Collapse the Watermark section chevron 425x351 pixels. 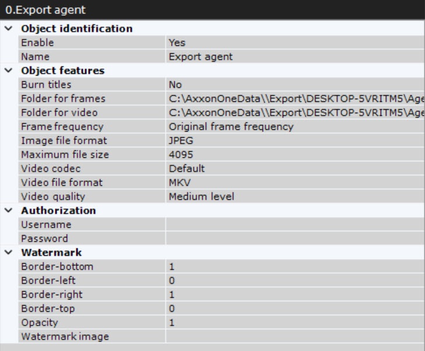(8, 252)
